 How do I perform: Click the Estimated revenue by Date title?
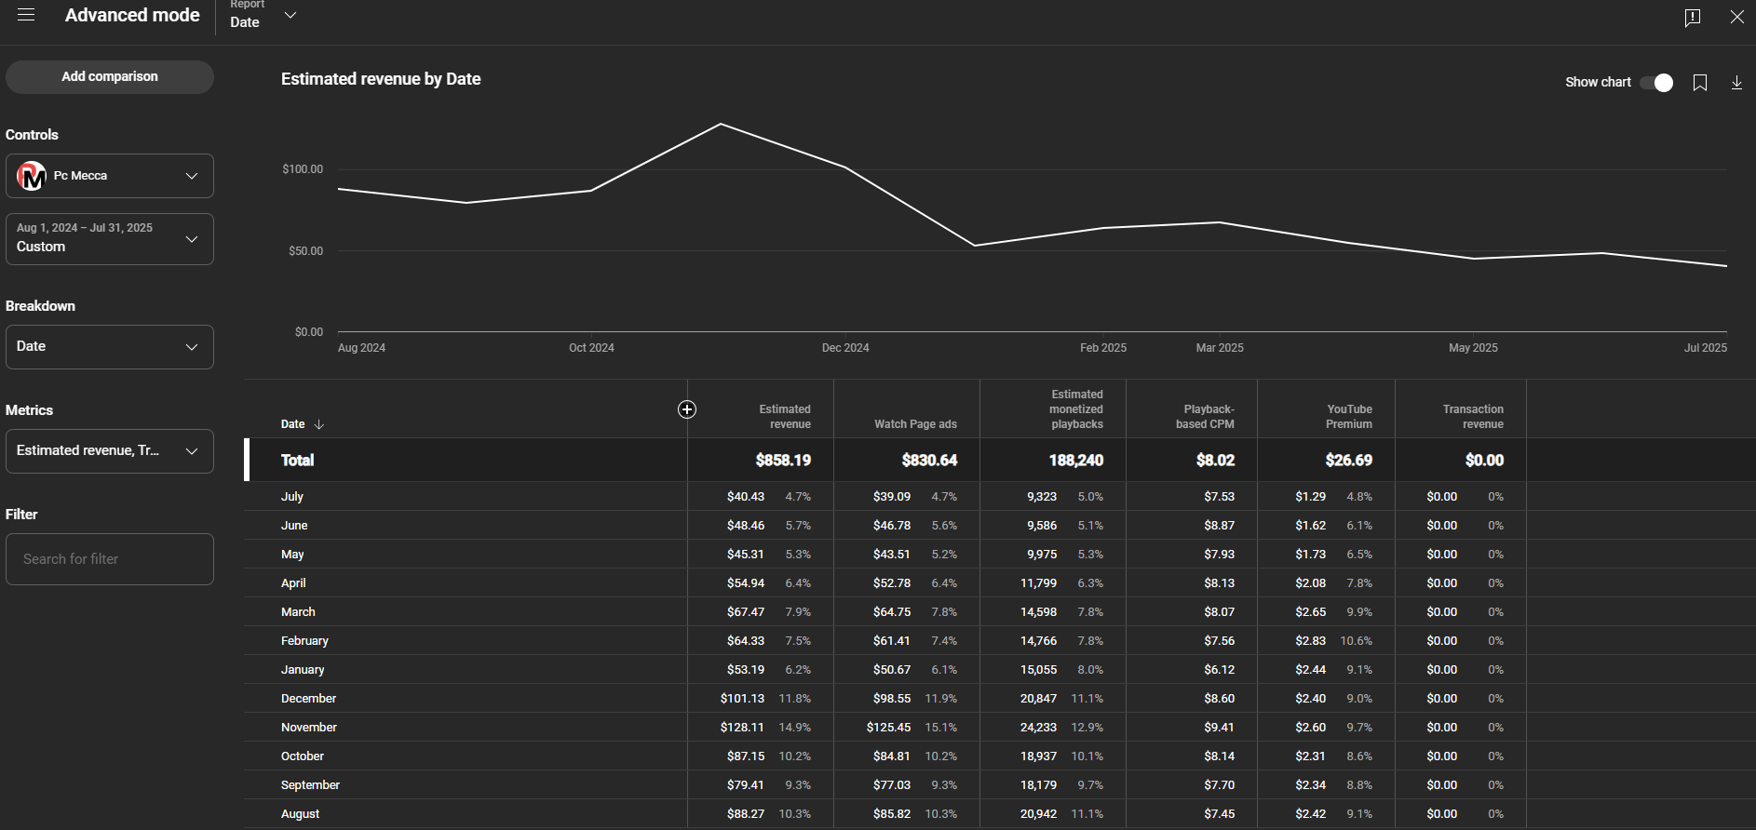(381, 79)
